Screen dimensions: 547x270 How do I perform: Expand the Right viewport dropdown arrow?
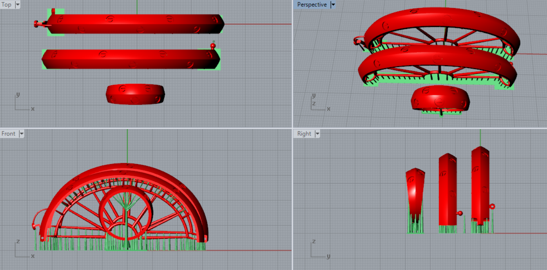pos(317,134)
